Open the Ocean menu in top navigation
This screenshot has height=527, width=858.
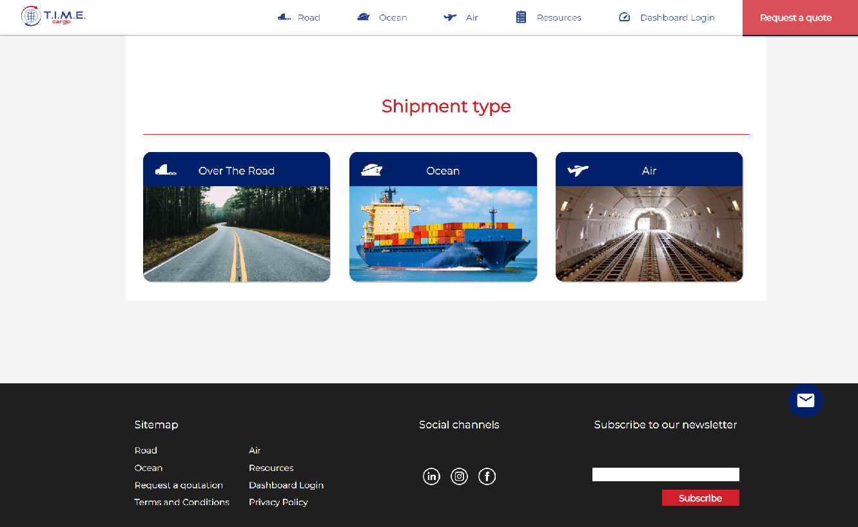point(382,17)
